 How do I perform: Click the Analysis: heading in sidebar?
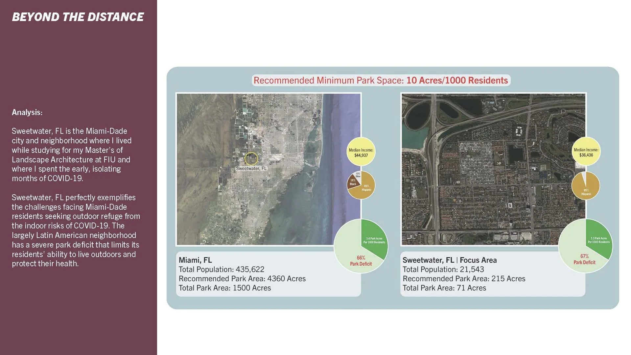[27, 112]
